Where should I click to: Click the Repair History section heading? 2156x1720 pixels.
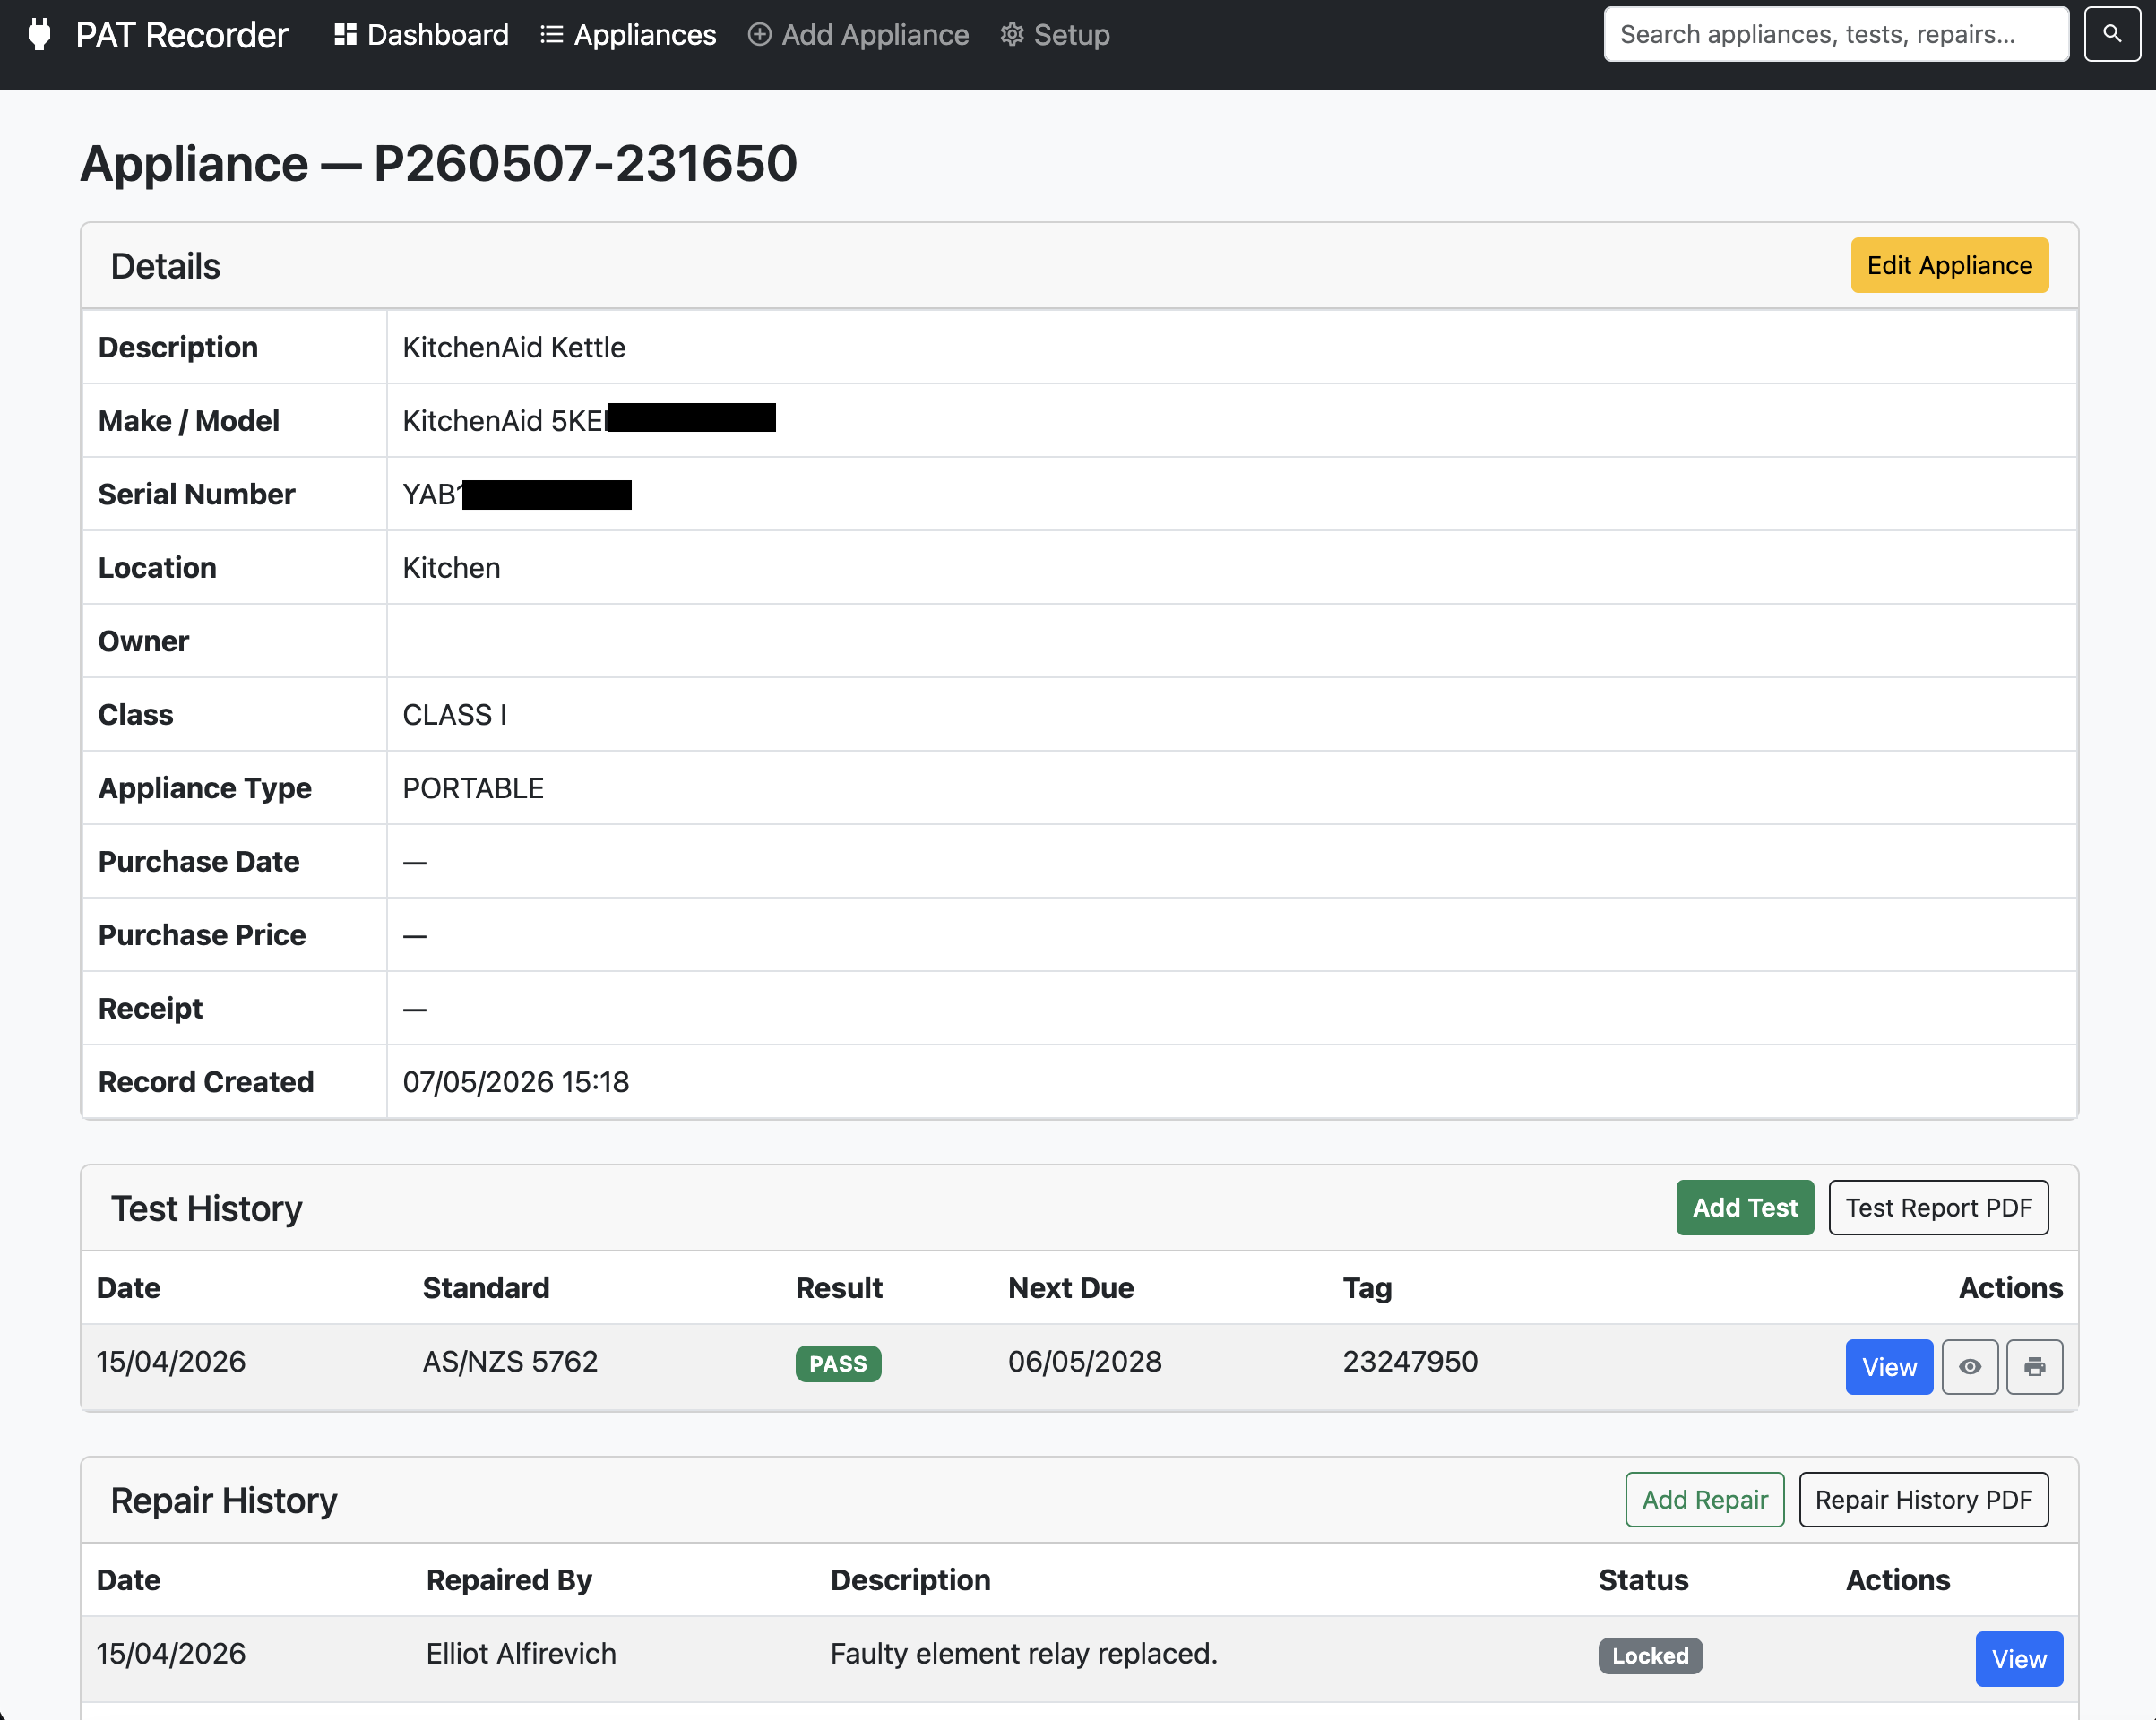(224, 1500)
